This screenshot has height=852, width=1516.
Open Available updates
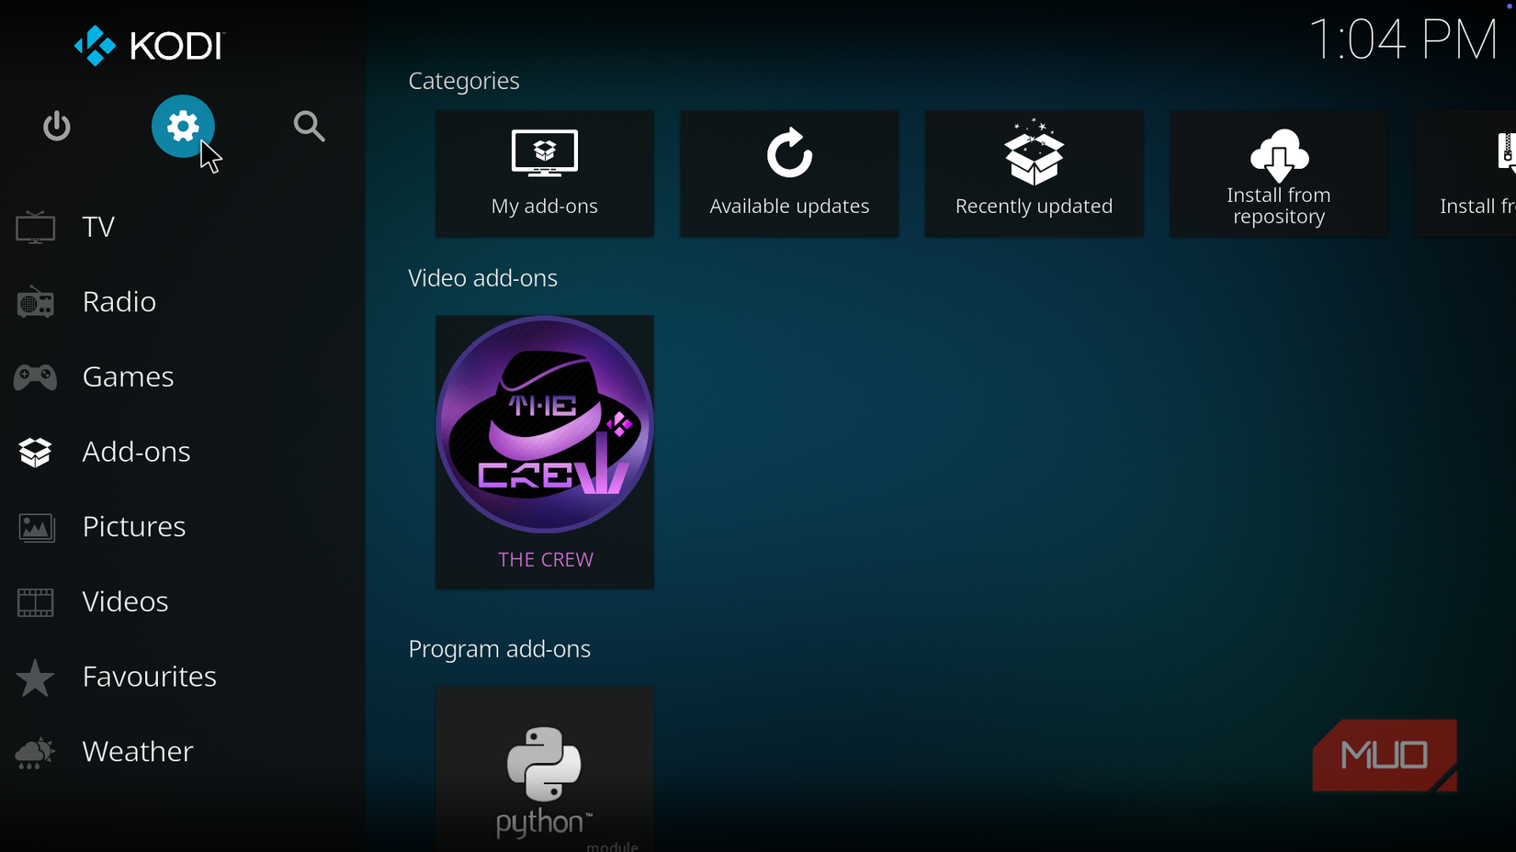click(x=788, y=174)
